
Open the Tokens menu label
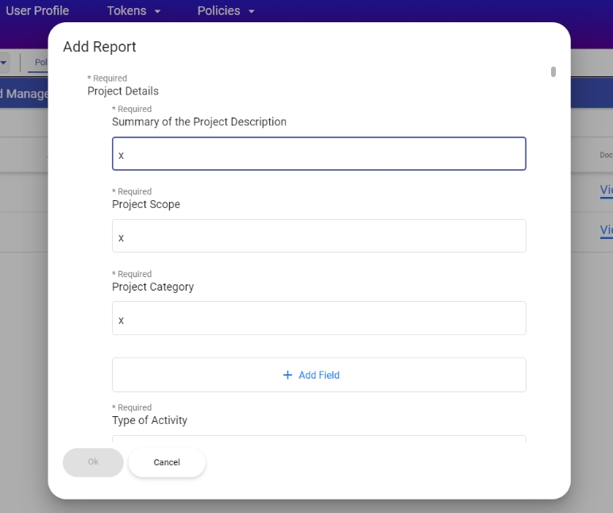click(x=126, y=11)
